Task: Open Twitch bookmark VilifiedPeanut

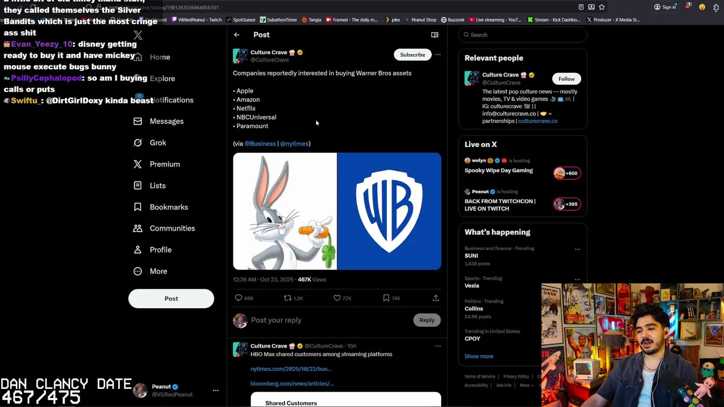Action: [x=196, y=20]
